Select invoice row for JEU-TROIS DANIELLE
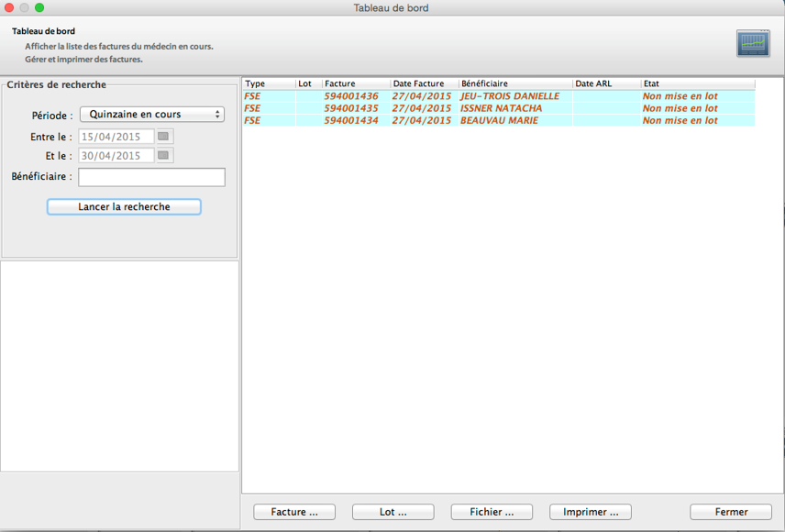Screen dimensions: 785x532 (509, 96)
